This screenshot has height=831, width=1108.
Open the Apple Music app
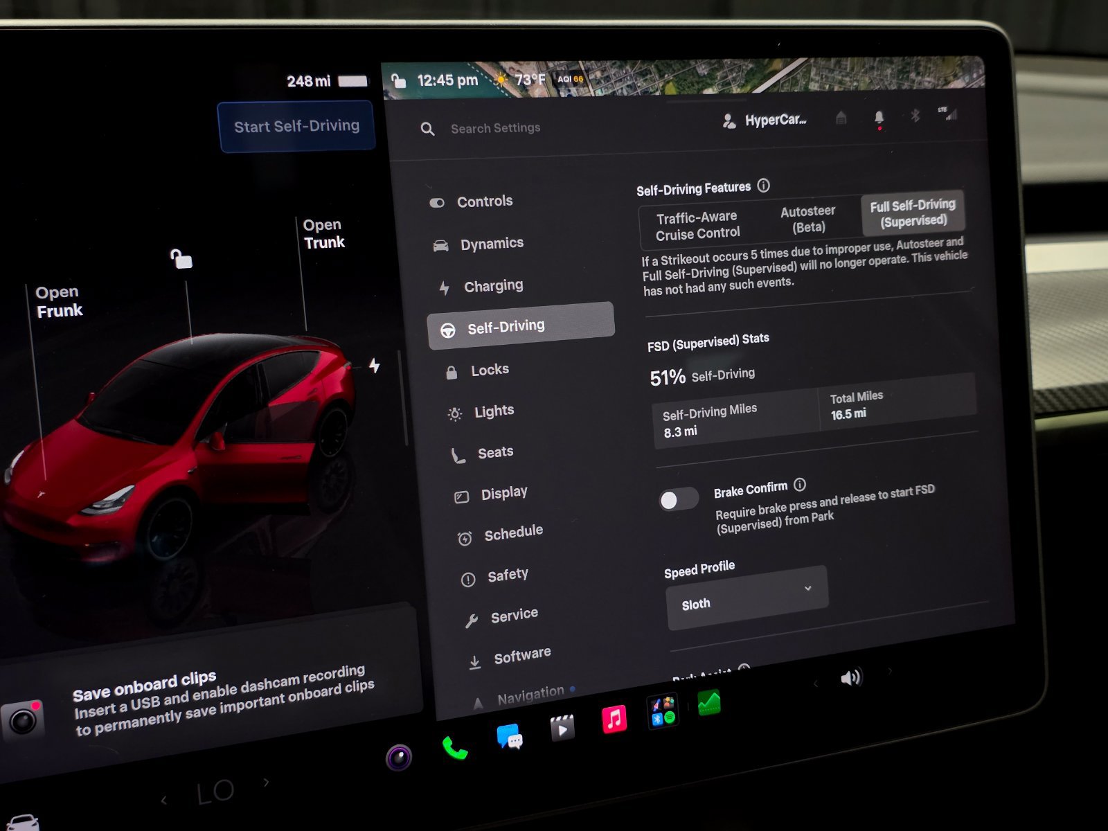(614, 719)
